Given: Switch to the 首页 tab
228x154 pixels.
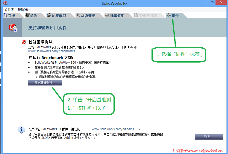Looking at the screenshot, I should point(12,15).
